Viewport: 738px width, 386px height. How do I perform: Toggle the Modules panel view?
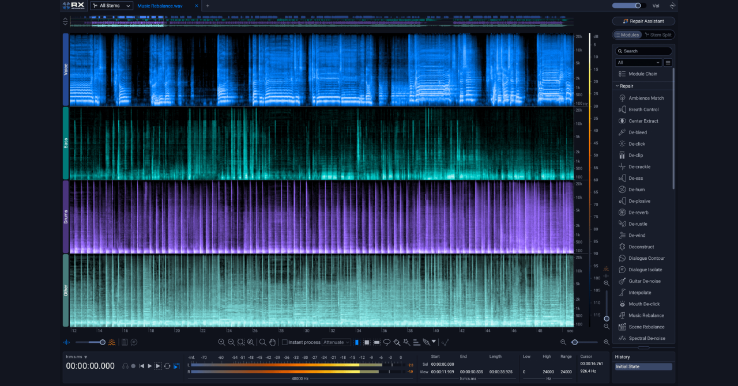626,35
